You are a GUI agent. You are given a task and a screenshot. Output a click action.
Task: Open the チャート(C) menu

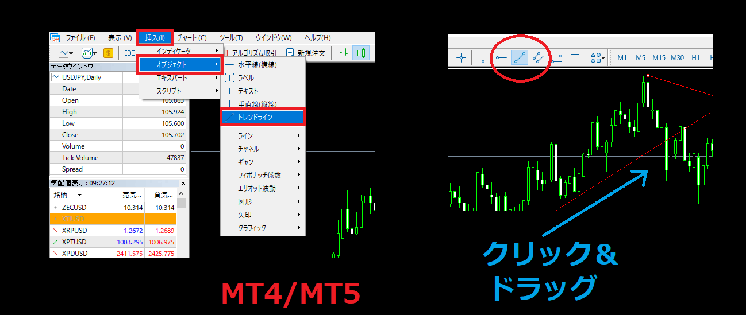point(191,38)
